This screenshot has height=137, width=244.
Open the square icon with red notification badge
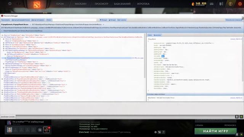tap(47, 130)
